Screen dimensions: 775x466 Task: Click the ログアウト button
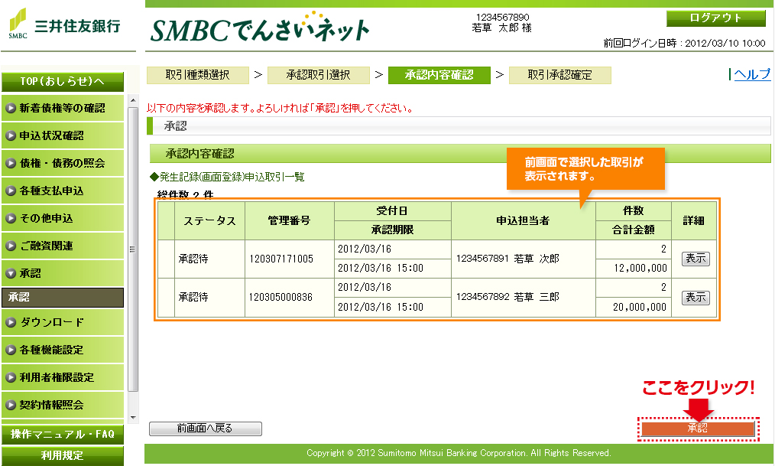tap(715, 18)
